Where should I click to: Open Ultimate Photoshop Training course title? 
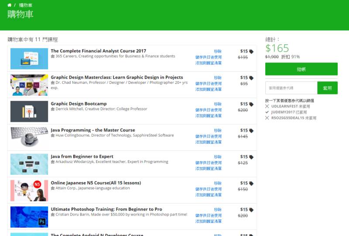pyautogui.click(x=106, y=209)
